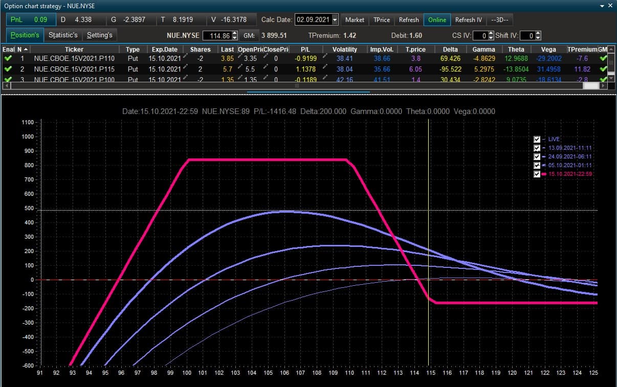Click the pencil icon next to P115 OpenPrice
This screenshot has height=387, width=617.
(x=240, y=67)
